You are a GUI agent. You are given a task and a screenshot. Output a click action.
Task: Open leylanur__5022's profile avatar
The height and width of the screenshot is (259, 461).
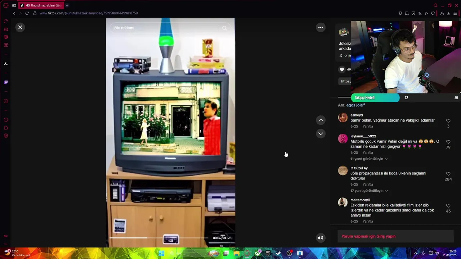pyautogui.click(x=343, y=138)
